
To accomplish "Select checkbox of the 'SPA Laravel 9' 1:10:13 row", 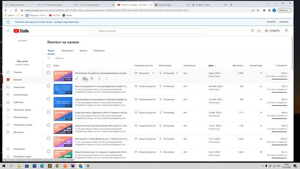I will coord(49,138).
